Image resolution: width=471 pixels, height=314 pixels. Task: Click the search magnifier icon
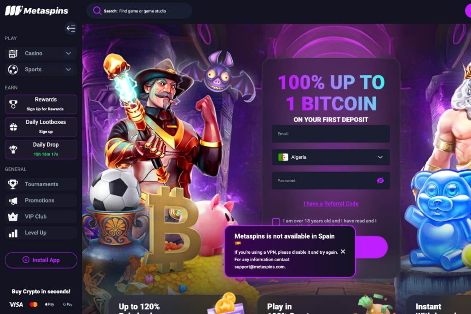click(97, 11)
